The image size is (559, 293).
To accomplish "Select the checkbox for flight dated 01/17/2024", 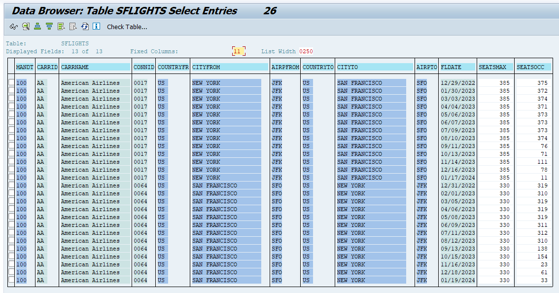I will [x=11, y=178].
